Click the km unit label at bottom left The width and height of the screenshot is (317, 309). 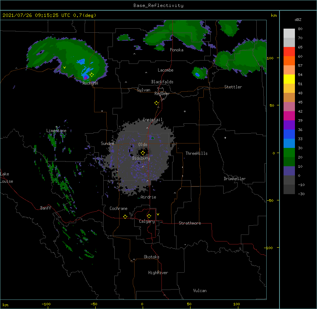click(x=6, y=305)
